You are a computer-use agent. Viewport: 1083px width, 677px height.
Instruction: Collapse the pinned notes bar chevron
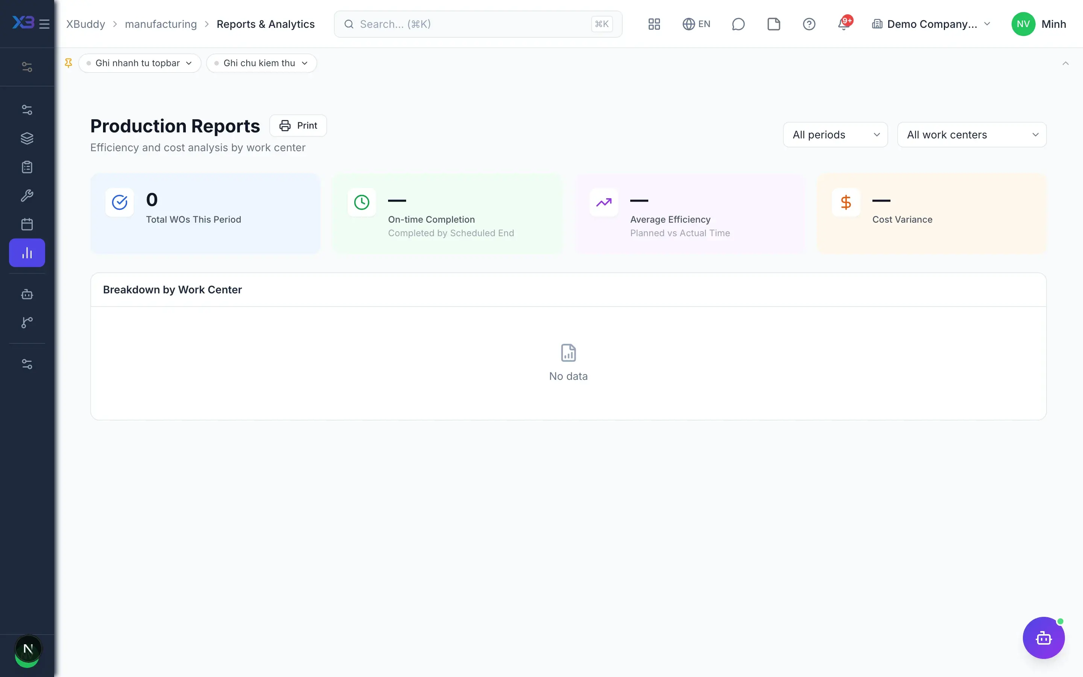click(1066, 63)
